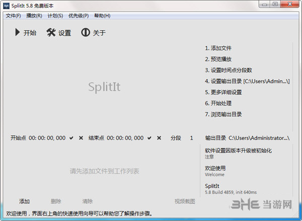Clear the end point with its X icon
Viewport: 302px width, 221px height.
pos(159,138)
